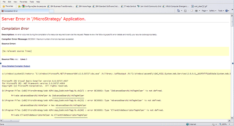The image size is (234, 126).
Task: Open IBM Home Page favorite
Action: click(83, 6)
